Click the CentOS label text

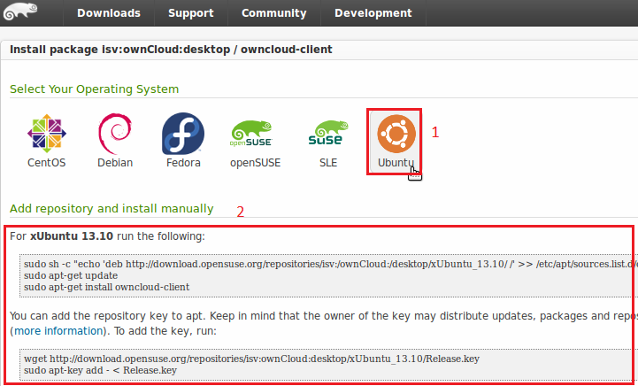46,163
